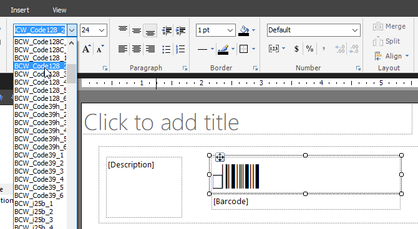
Task: Select BCW_Code128_1 in the font list
Action: pyautogui.click(x=40, y=58)
